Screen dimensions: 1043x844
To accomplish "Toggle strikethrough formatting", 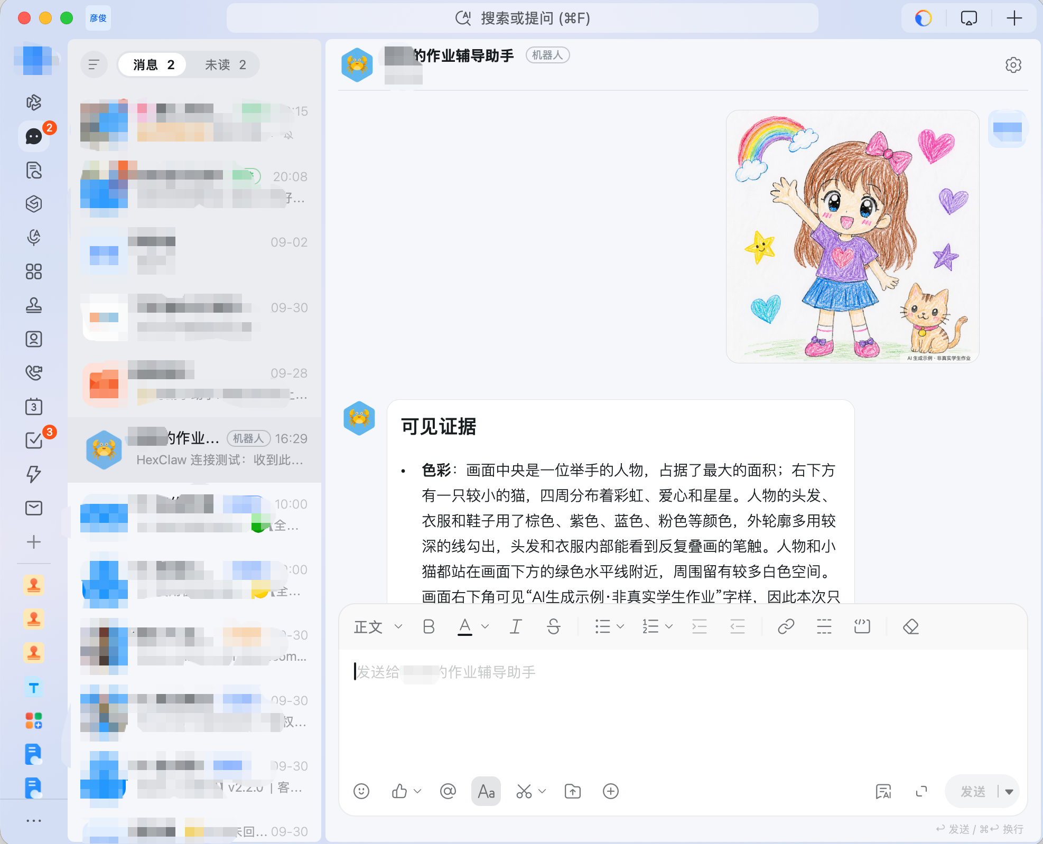I will 553,627.
